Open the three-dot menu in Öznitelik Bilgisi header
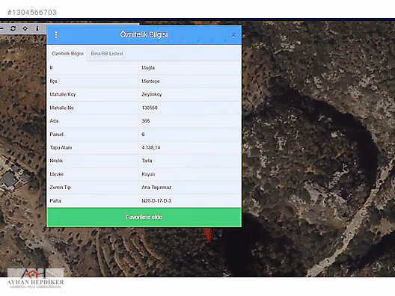 point(56,34)
